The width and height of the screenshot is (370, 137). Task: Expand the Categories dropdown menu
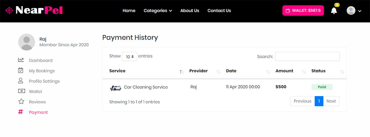click(158, 10)
